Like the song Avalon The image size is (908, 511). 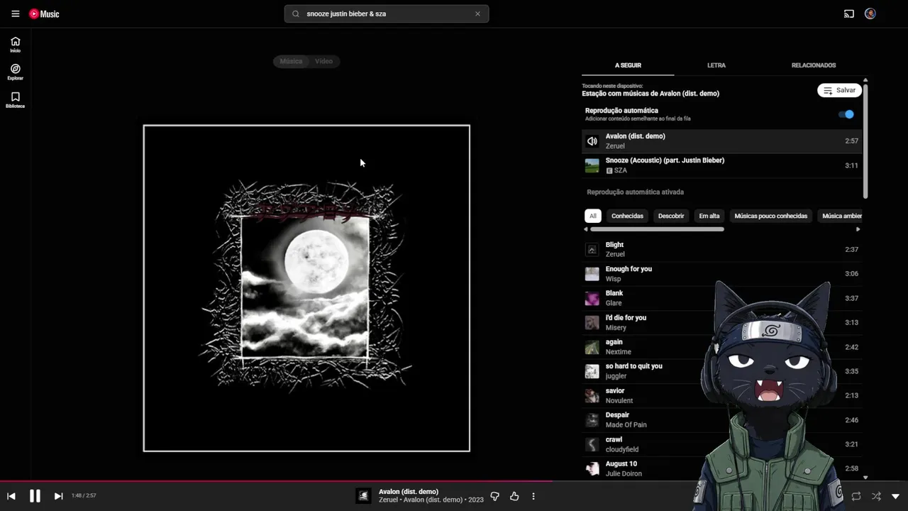tap(514, 496)
